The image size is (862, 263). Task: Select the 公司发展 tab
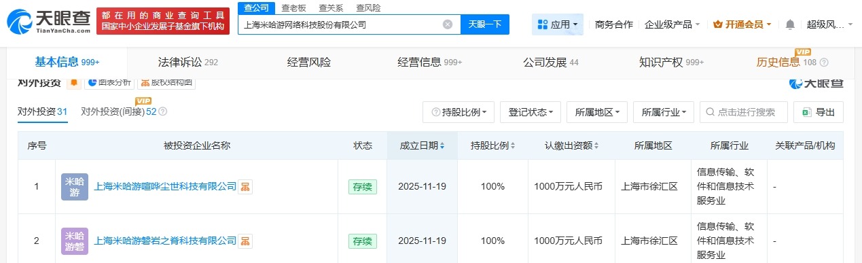coord(551,63)
